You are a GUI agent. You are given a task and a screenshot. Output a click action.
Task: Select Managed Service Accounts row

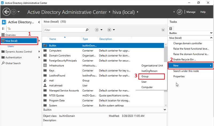pyautogui.click(x=103, y=90)
